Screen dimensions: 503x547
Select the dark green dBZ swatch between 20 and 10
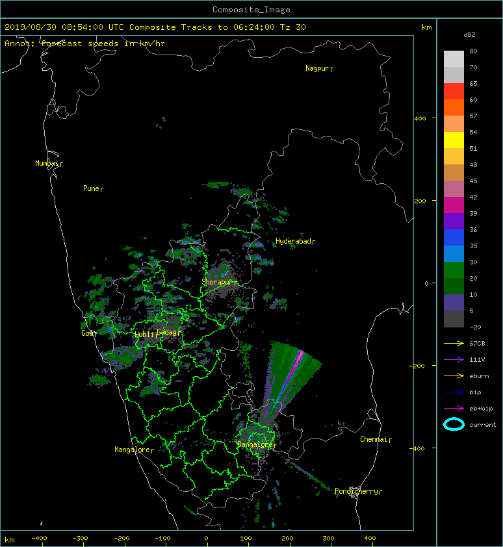tap(454, 286)
